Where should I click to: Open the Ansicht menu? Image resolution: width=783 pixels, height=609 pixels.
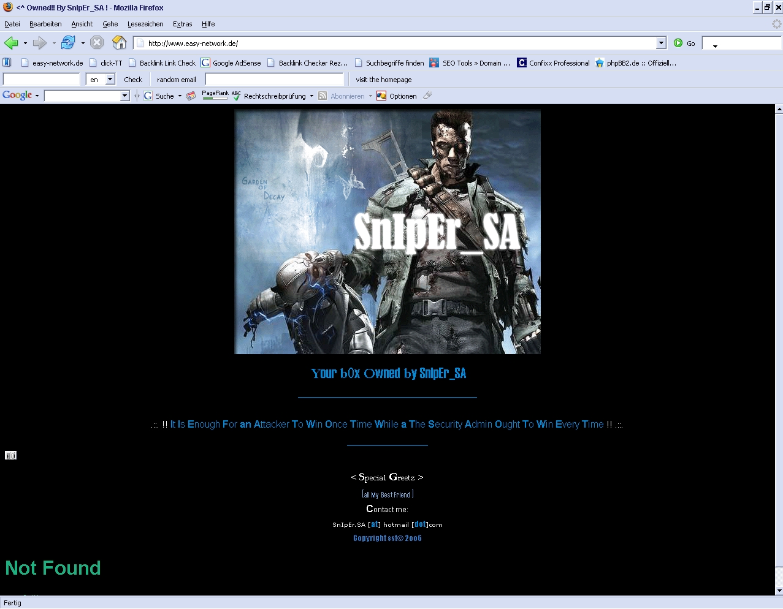click(x=82, y=24)
